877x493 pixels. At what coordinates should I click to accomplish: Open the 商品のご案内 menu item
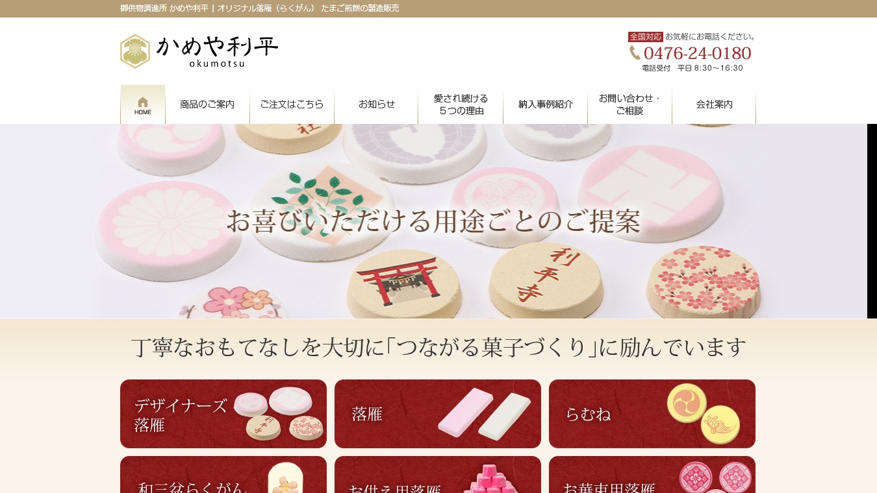tap(207, 104)
